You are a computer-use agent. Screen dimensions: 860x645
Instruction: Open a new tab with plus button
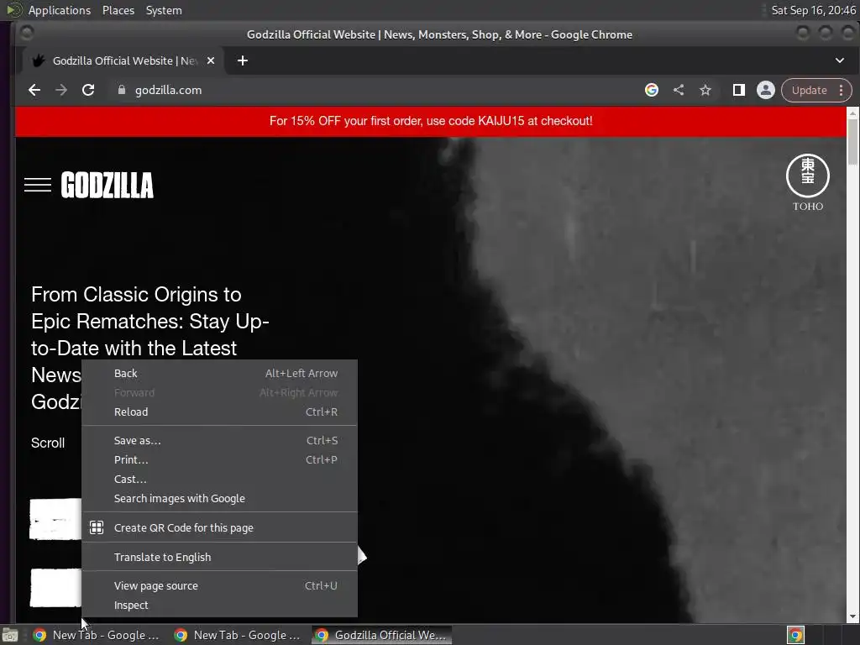pyautogui.click(x=243, y=60)
